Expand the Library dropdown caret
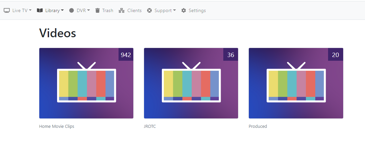Image resolution: width=365 pixels, height=154 pixels. click(62, 10)
